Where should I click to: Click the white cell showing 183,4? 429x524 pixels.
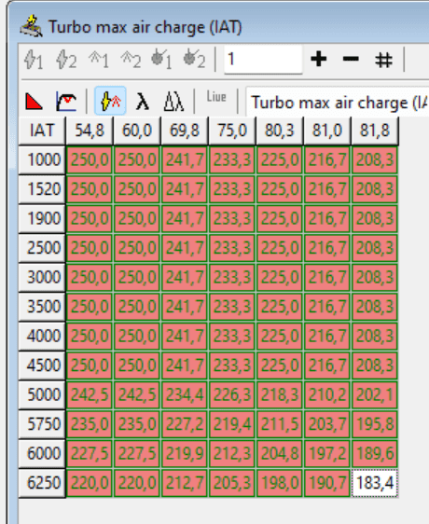375,483
